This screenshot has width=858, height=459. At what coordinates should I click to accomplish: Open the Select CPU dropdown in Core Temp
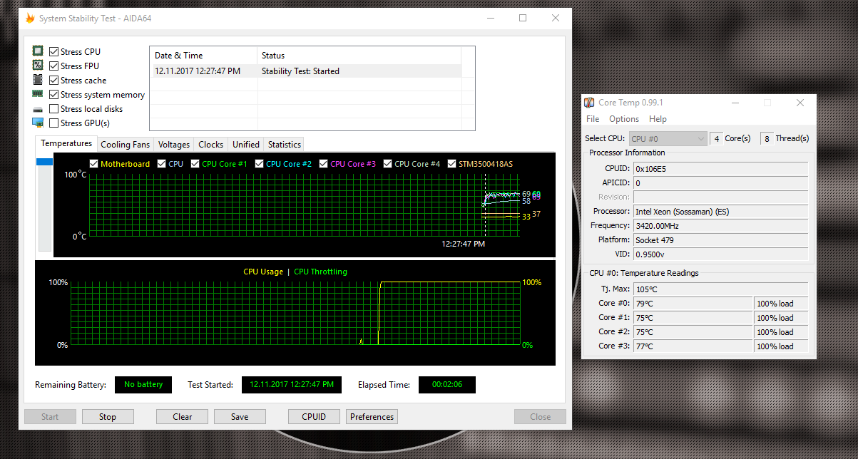[x=667, y=138]
